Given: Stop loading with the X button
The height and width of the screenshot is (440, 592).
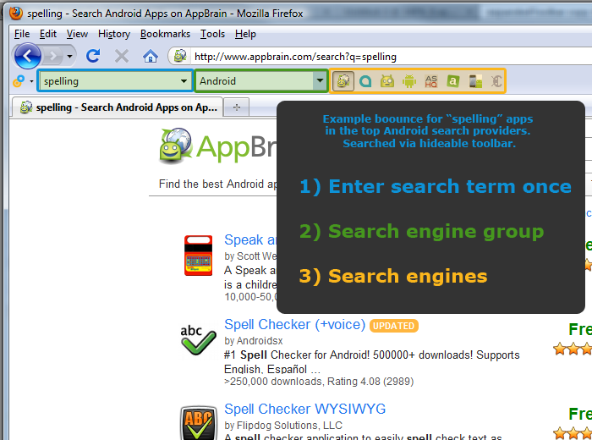Looking at the screenshot, I should coord(122,57).
